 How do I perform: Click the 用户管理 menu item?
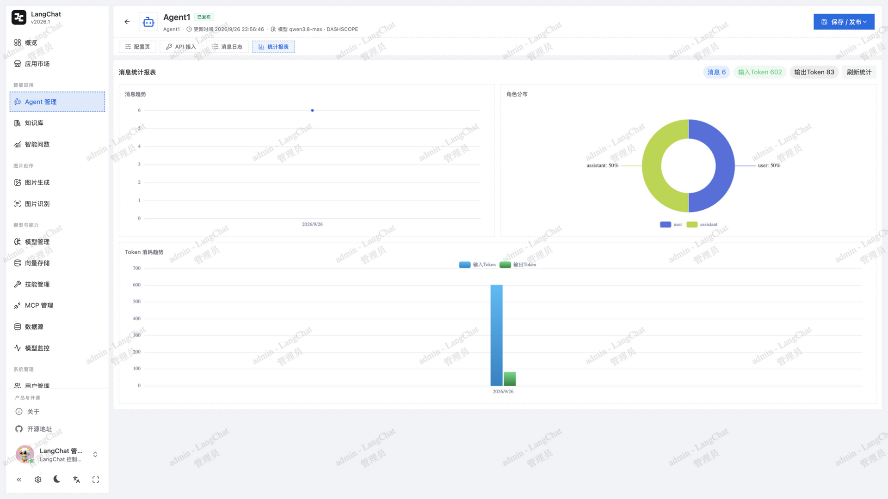pyautogui.click(x=57, y=384)
